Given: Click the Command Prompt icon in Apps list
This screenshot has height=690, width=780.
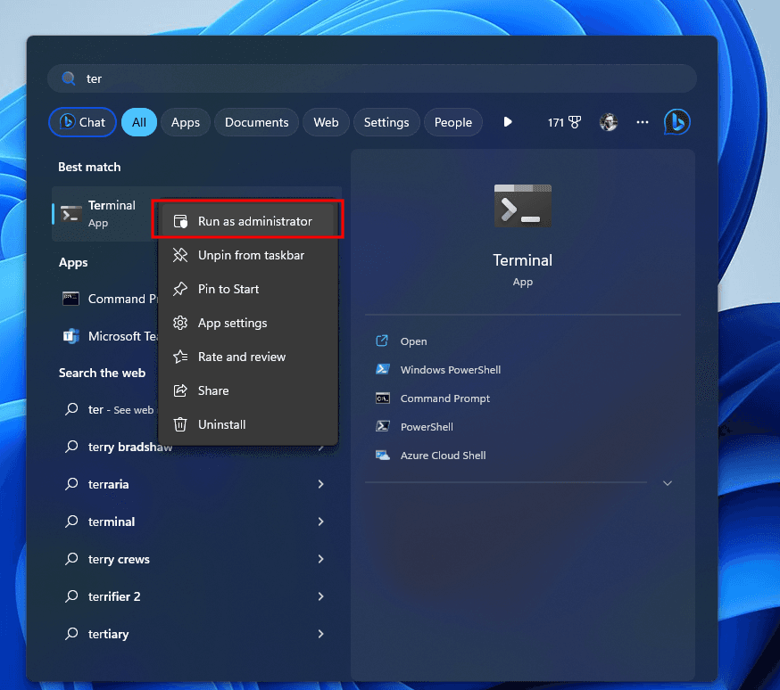Looking at the screenshot, I should click(x=71, y=299).
